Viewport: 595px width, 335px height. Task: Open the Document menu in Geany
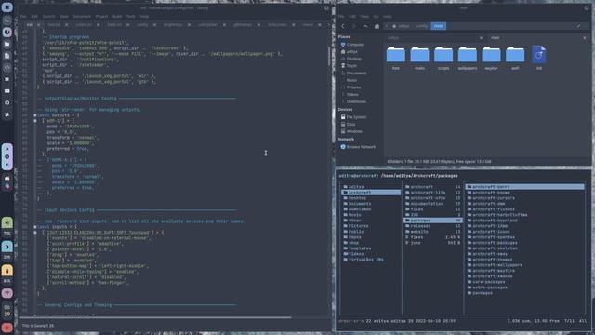click(82, 17)
